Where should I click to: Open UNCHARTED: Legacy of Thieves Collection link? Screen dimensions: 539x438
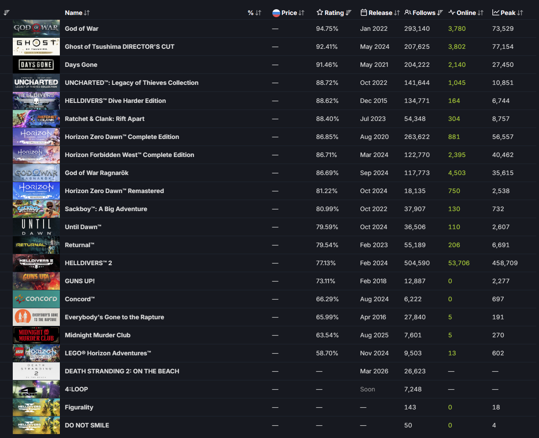click(132, 83)
